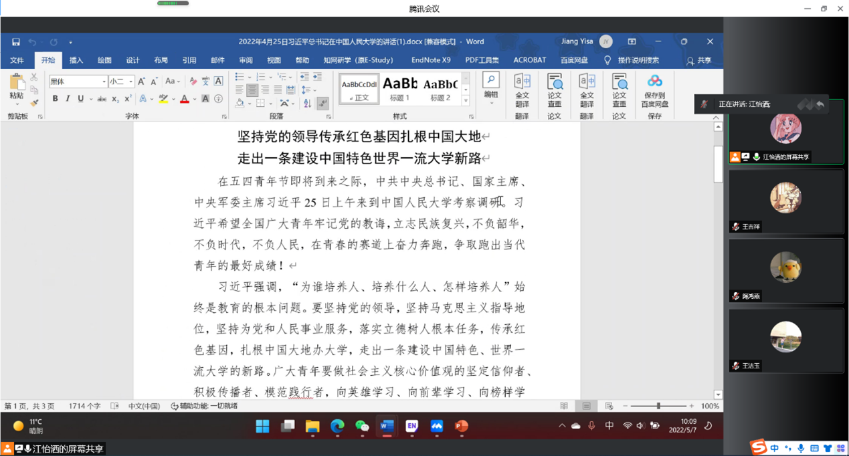Toggle underline formatting

[80, 99]
